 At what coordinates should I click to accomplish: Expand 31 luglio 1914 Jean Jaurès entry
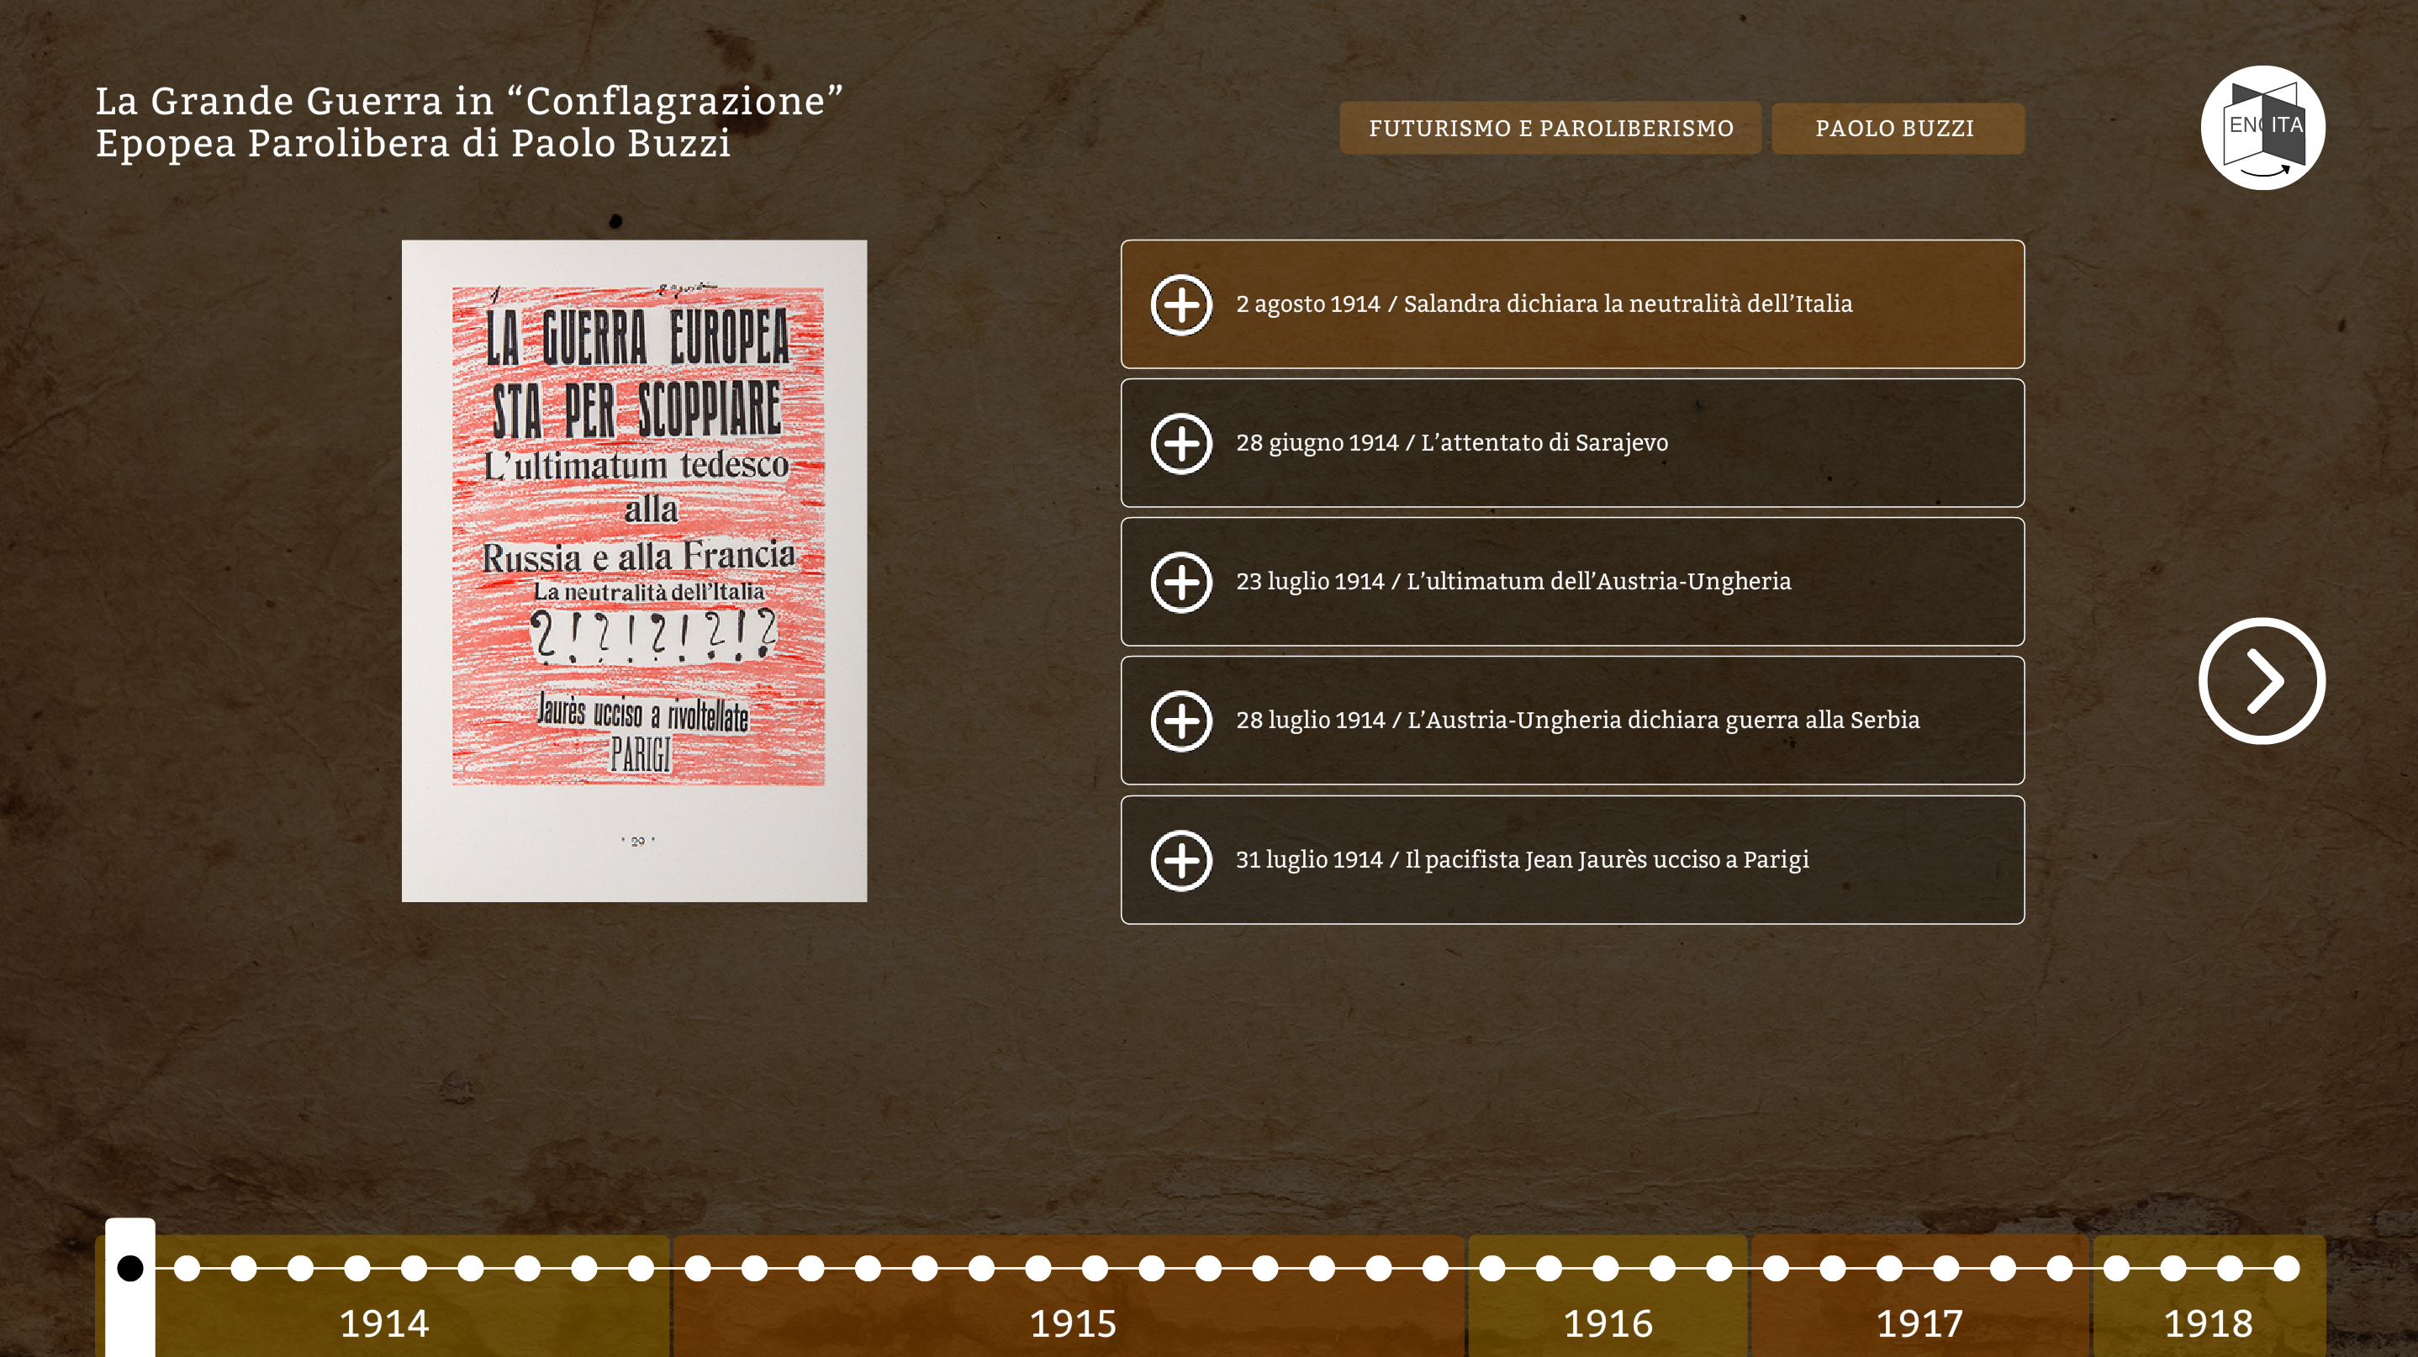pyautogui.click(x=1572, y=859)
